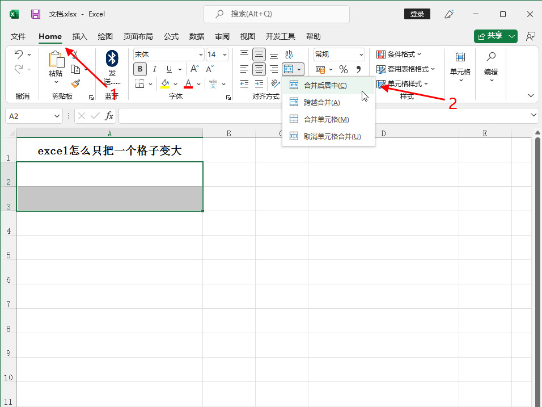Open the clipboard pane launcher

tap(91, 98)
